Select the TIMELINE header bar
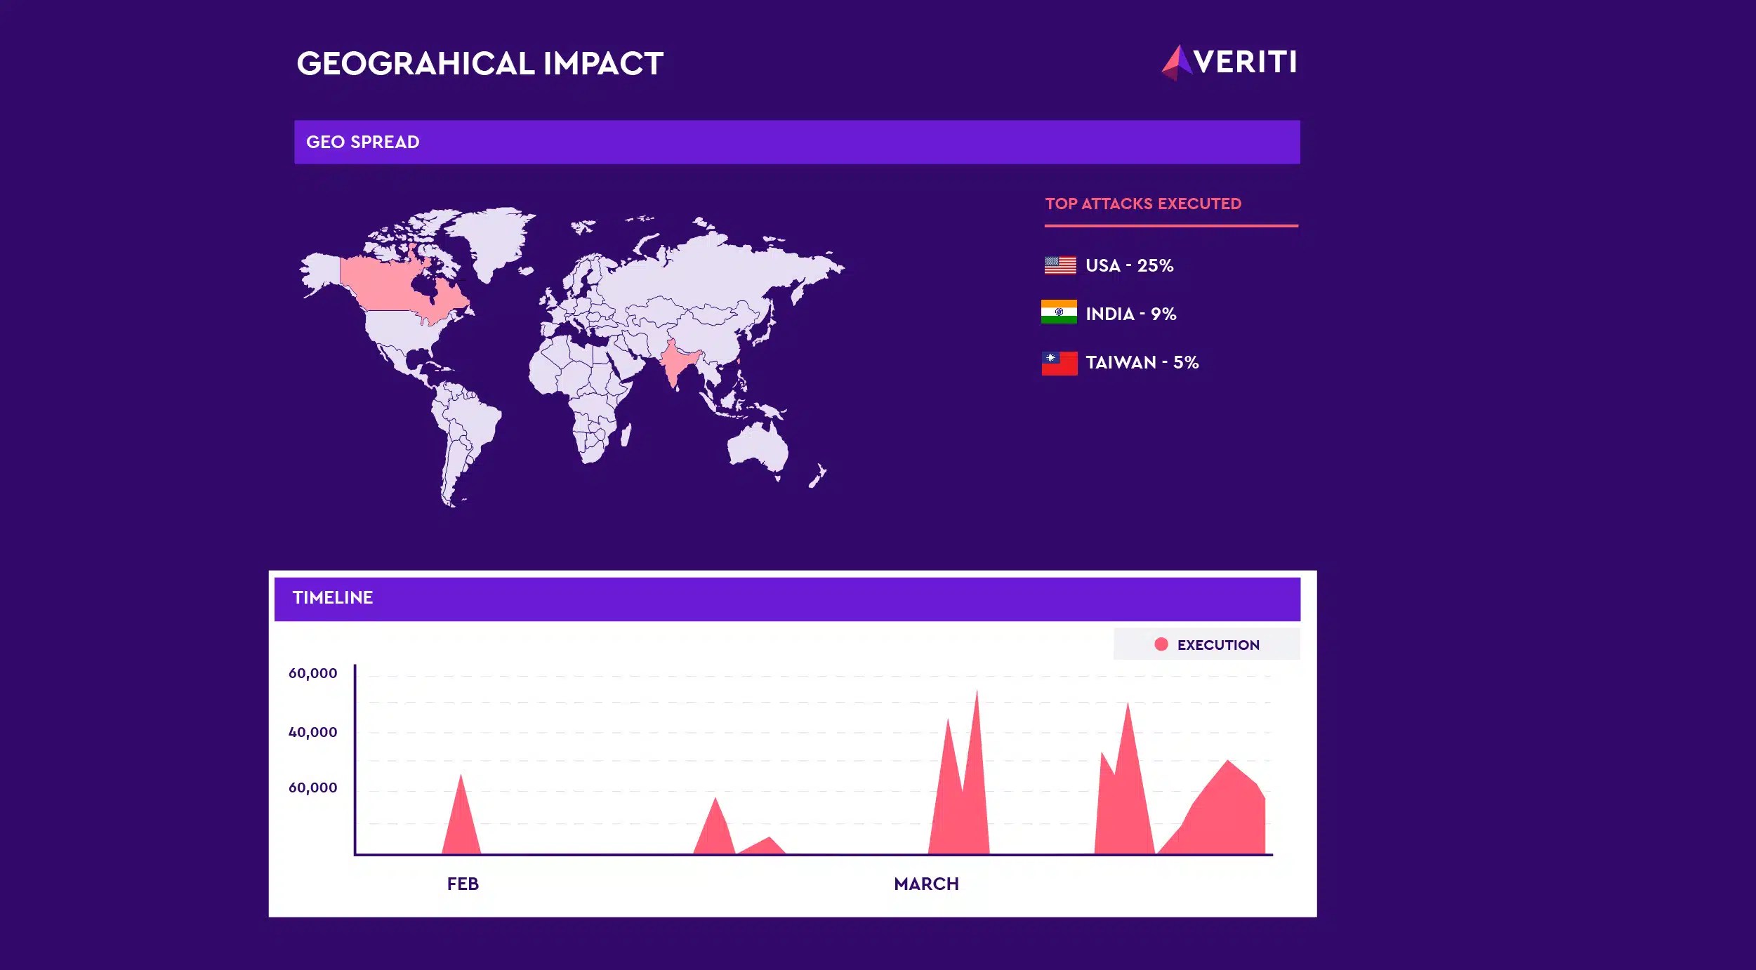Viewport: 1756px width, 970px height. pyautogui.click(x=786, y=598)
